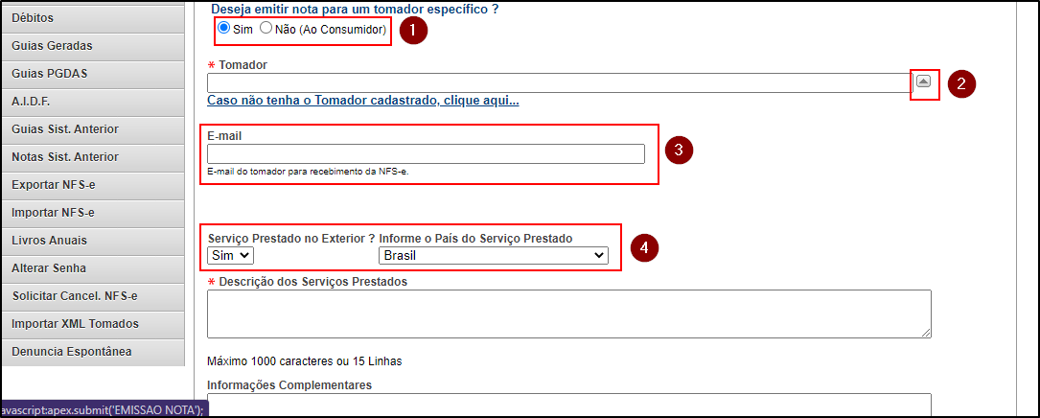
Task: Open Livros Anuais menu item
Action: point(92,241)
